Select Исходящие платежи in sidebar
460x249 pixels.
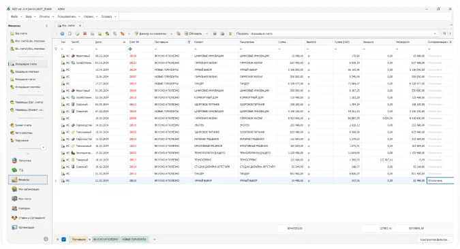(25, 86)
